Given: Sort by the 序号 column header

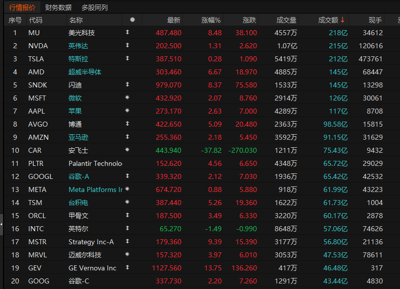Looking at the screenshot, I should click(x=15, y=20).
